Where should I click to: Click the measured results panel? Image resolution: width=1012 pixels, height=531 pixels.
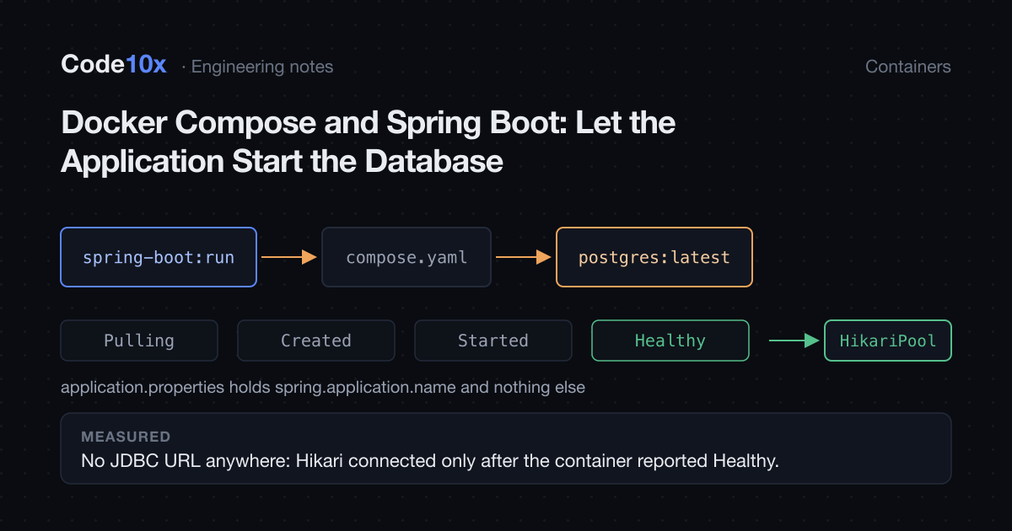point(506,448)
